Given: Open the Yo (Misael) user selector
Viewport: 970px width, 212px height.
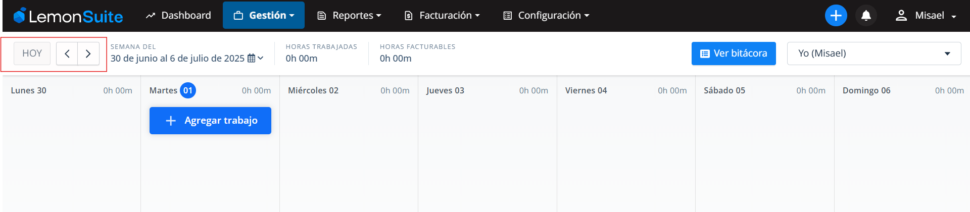Looking at the screenshot, I should pyautogui.click(x=874, y=54).
